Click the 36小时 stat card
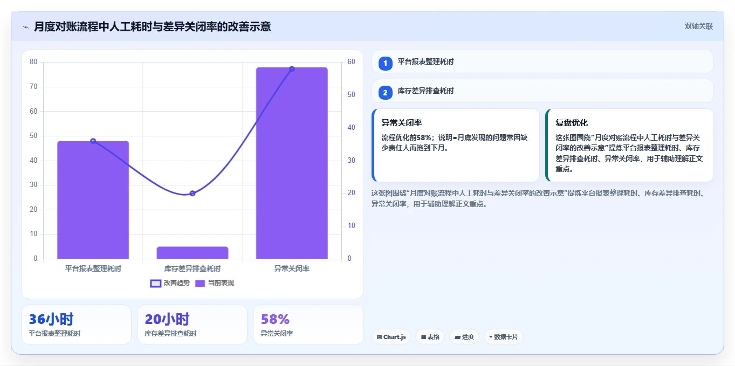This screenshot has height=366, width=735. pyautogui.click(x=76, y=324)
